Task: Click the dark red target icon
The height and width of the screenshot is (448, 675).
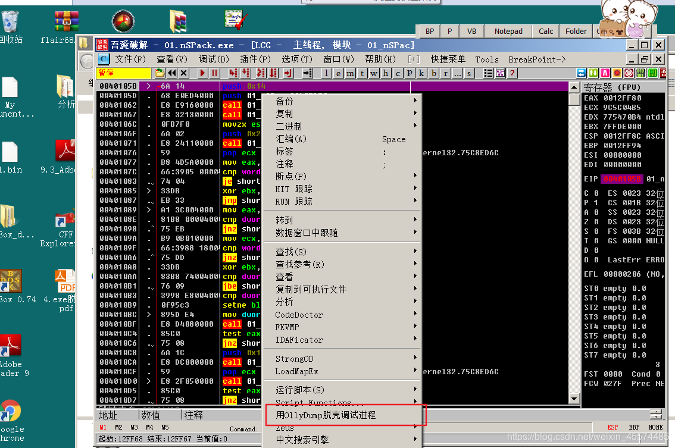Action: pyautogui.click(x=629, y=73)
